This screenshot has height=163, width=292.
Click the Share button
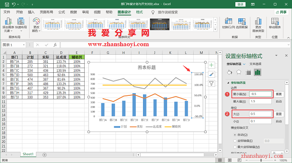click(281, 12)
